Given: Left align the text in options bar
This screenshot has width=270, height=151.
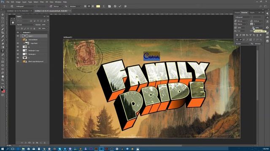Looking at the screenshot, I should (85, 6).
